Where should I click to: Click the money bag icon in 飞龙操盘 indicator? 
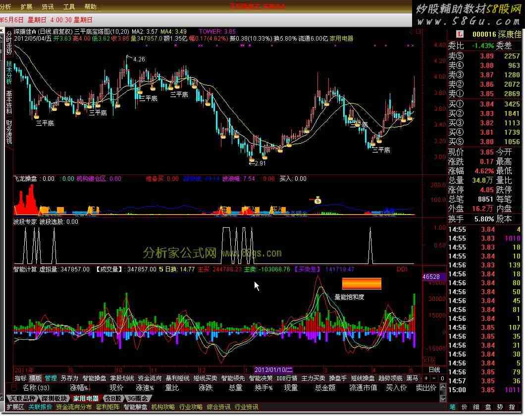[x=317, y=200]
